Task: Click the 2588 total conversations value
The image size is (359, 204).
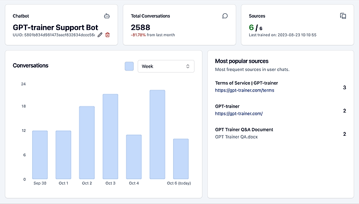Action: 140,28
